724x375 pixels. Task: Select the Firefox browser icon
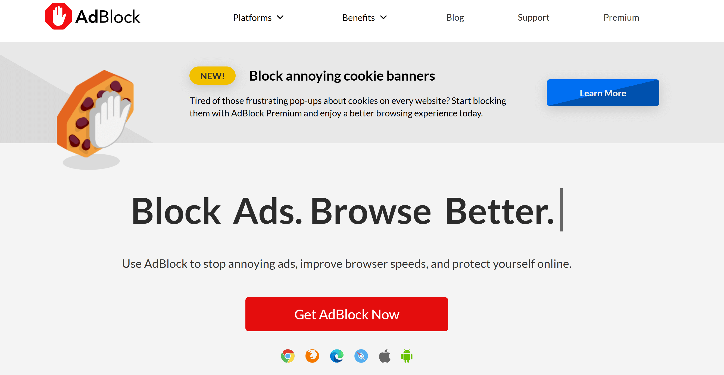pos(312,356)
